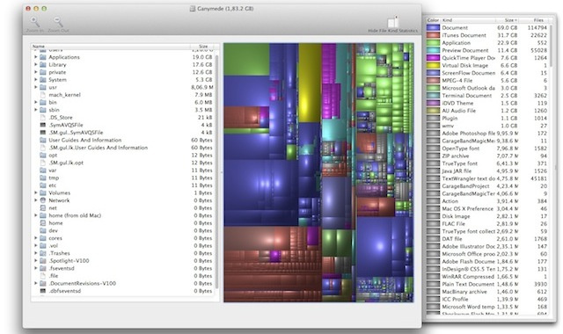Image resolution: width=563 pixels, height=334 pixels.
Task: Click the Zoom Out magnifier toolbar icon
Action: point(58,22)
